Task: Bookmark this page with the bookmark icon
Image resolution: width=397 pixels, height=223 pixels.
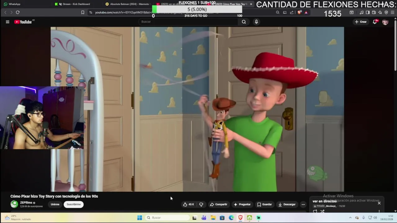Action: click(83, 12)
